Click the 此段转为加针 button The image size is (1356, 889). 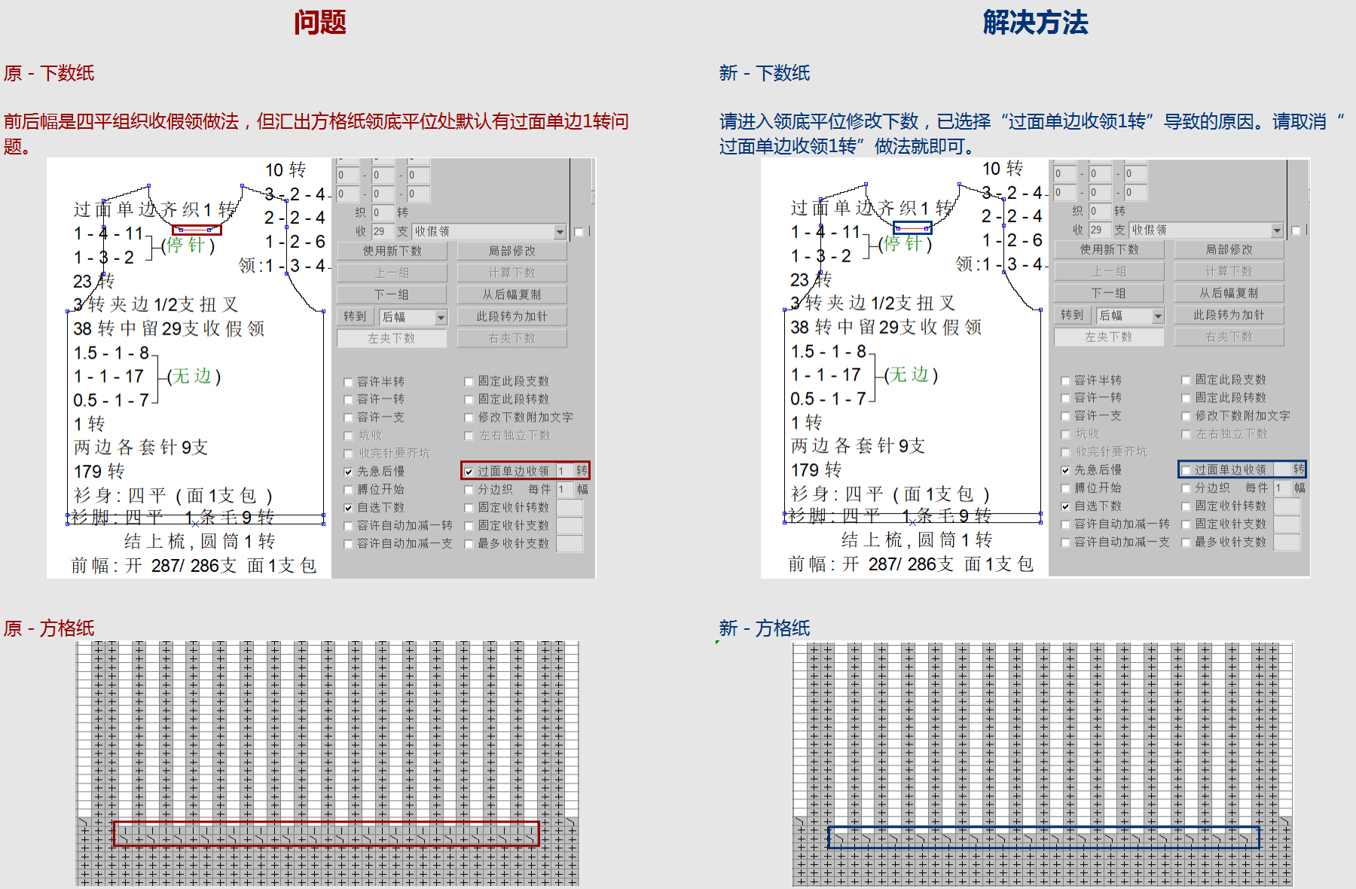(x=512, y=316)
